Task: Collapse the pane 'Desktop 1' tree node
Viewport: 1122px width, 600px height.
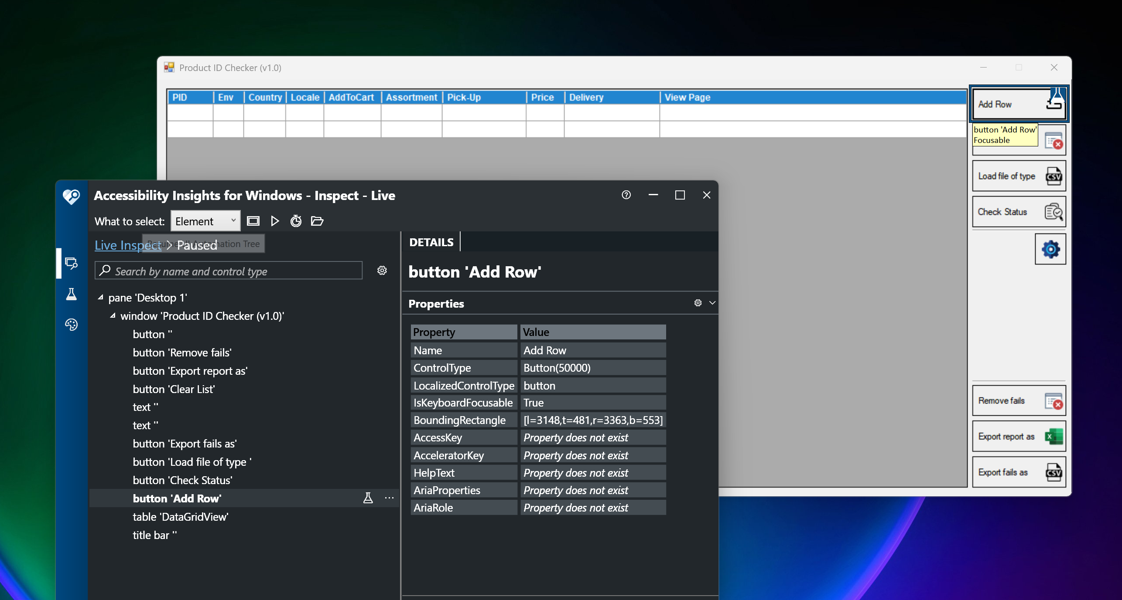Action: point(100,298)
